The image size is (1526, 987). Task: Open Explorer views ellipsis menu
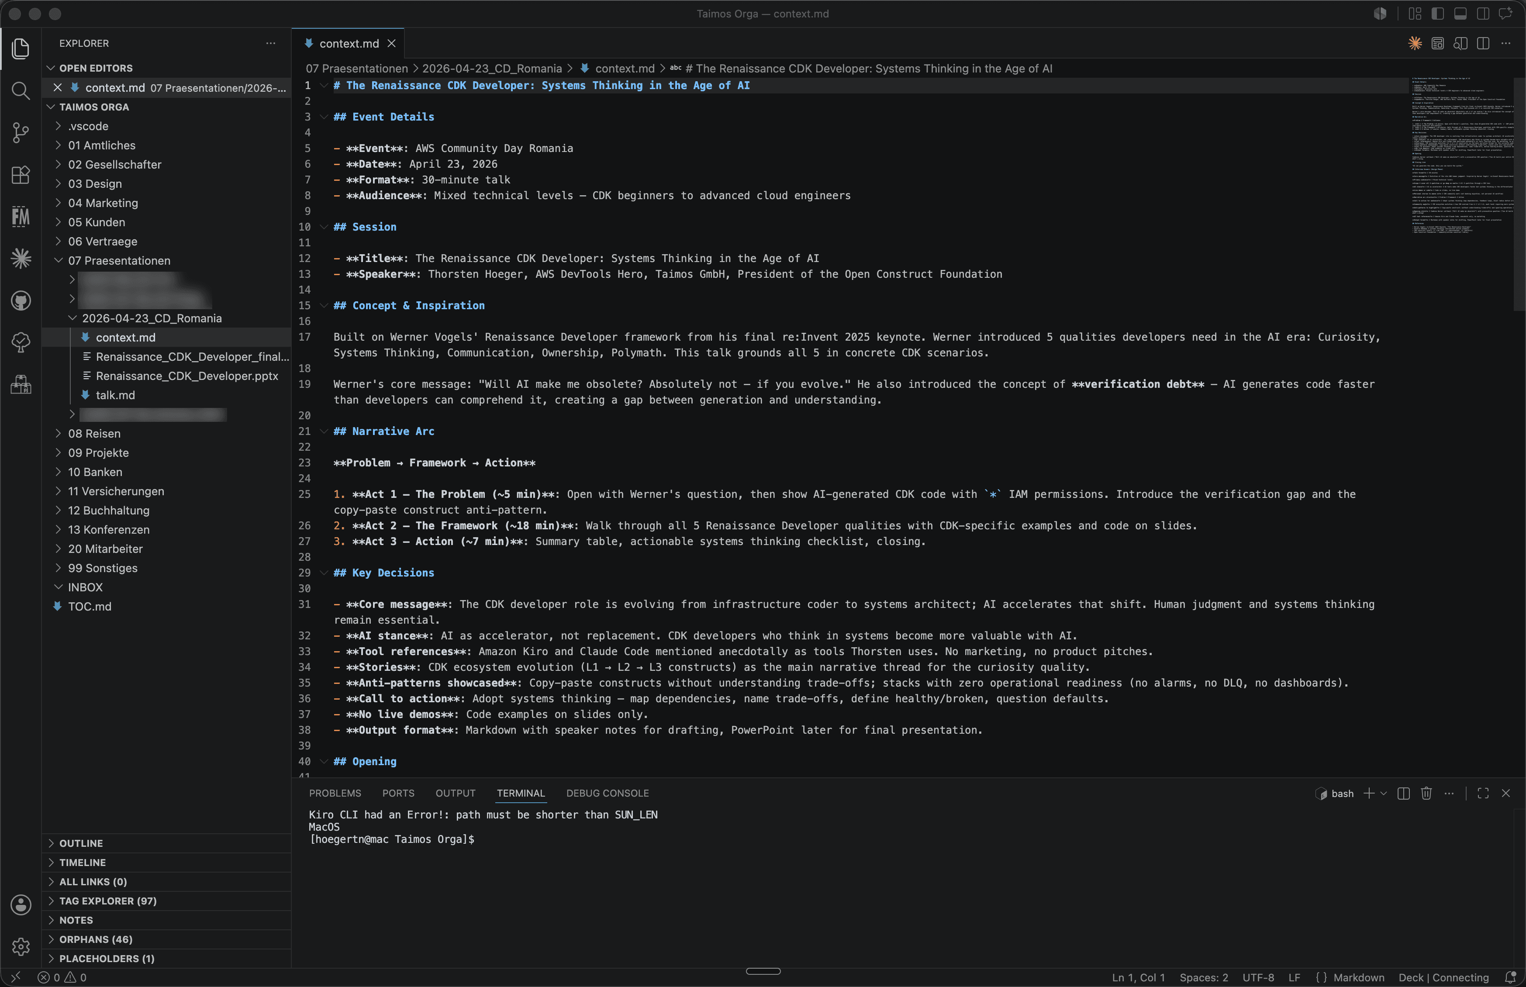(270, 44)
